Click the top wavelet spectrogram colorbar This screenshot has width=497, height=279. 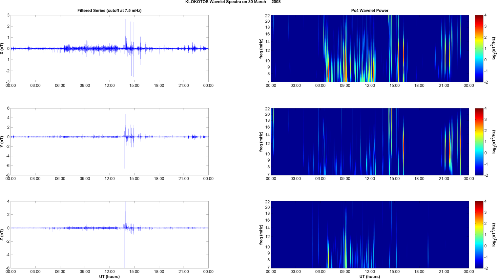[x=479, y=49]
